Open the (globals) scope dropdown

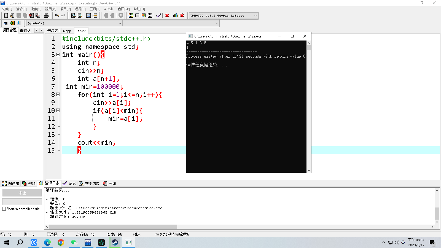[x=74, y=23]
